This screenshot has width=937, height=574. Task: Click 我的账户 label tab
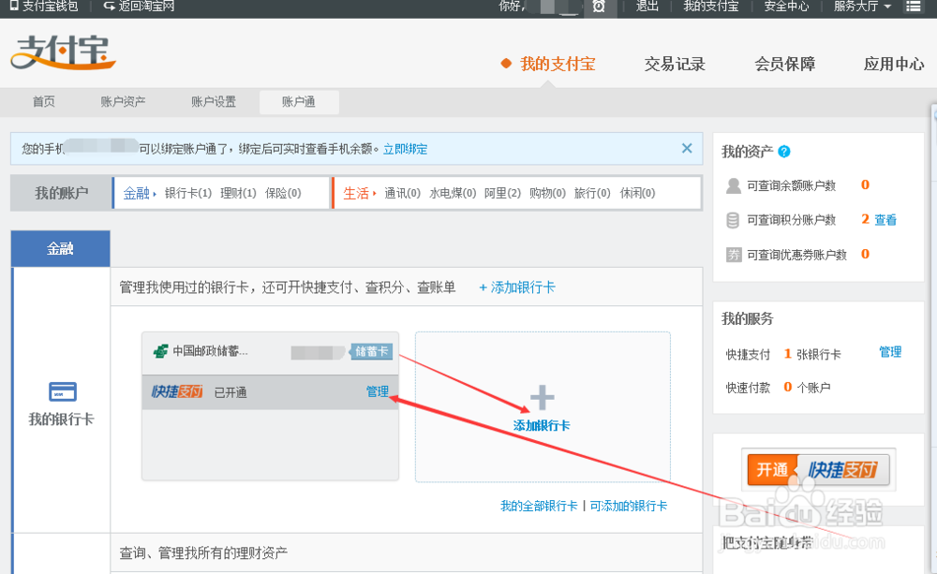pyautogui.click(x=61, y=194)
